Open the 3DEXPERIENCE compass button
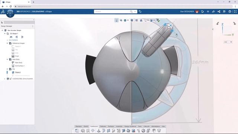Viewport: 238px width, 134px height. click(x=10, y=13)
